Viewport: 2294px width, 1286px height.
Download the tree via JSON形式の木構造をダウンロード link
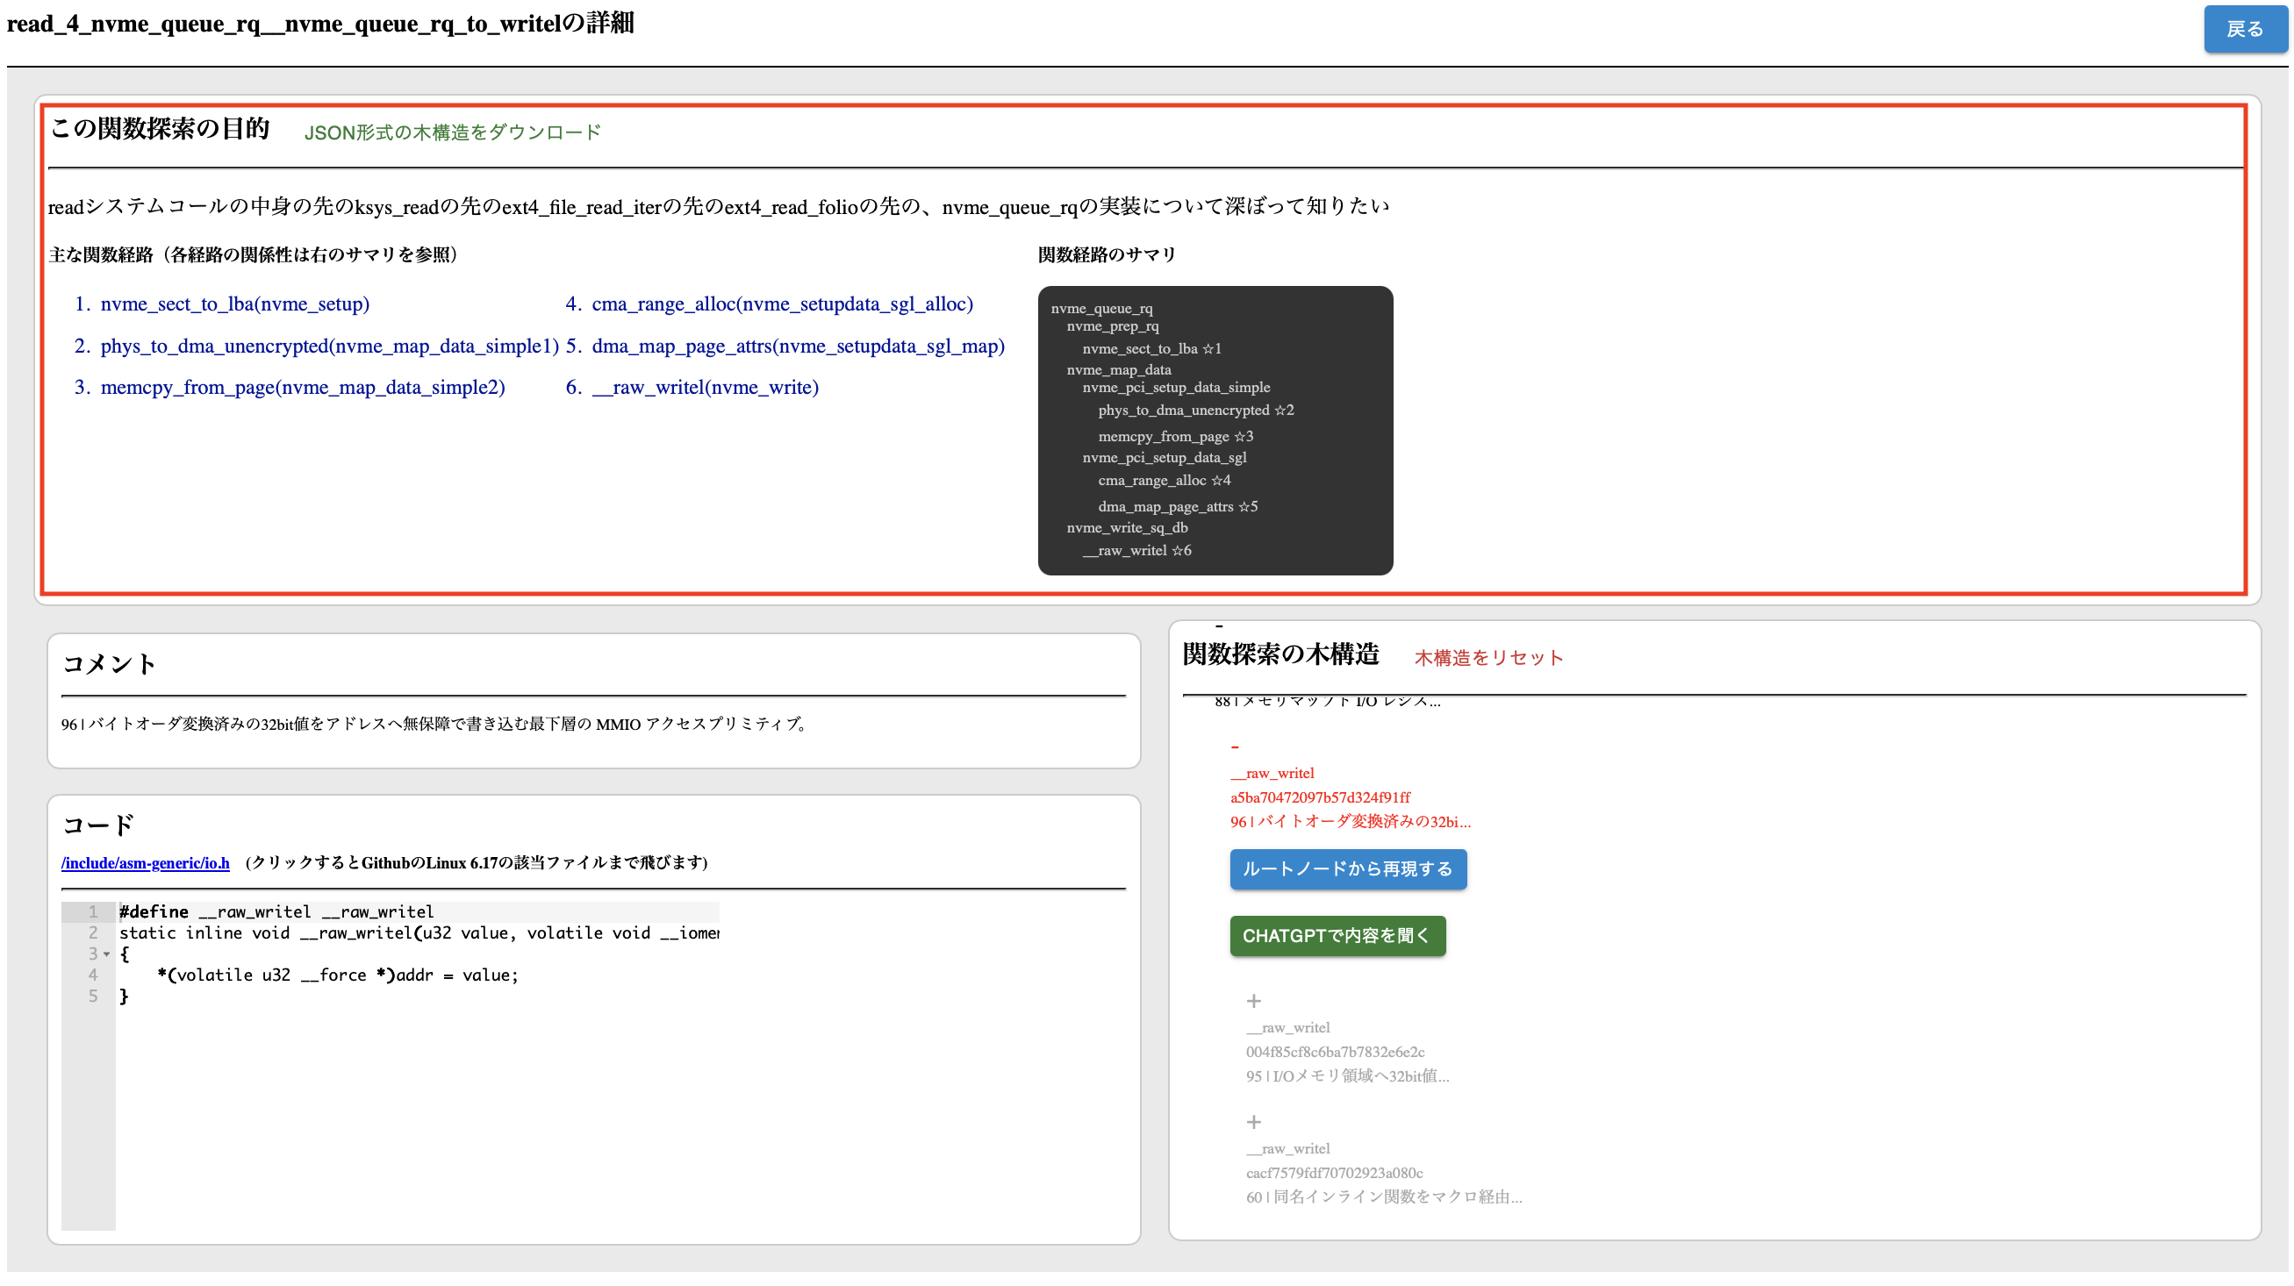point(452,132)
